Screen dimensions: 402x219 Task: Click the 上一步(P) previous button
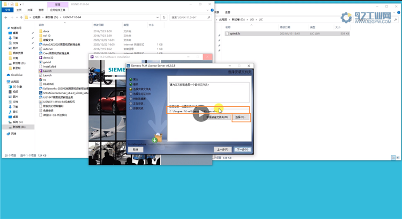(222, 149)
